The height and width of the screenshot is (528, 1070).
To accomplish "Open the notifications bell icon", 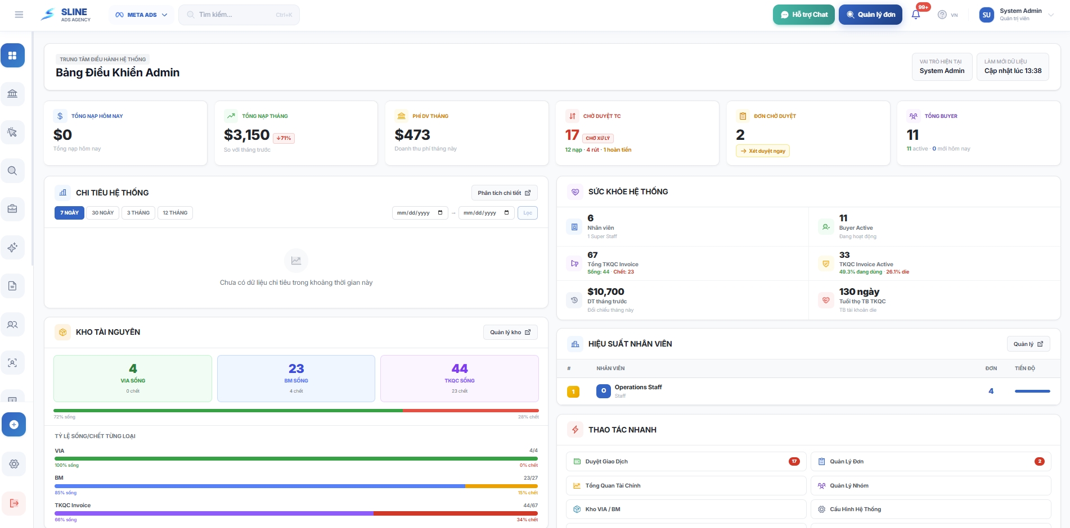I will coord(916,15).
